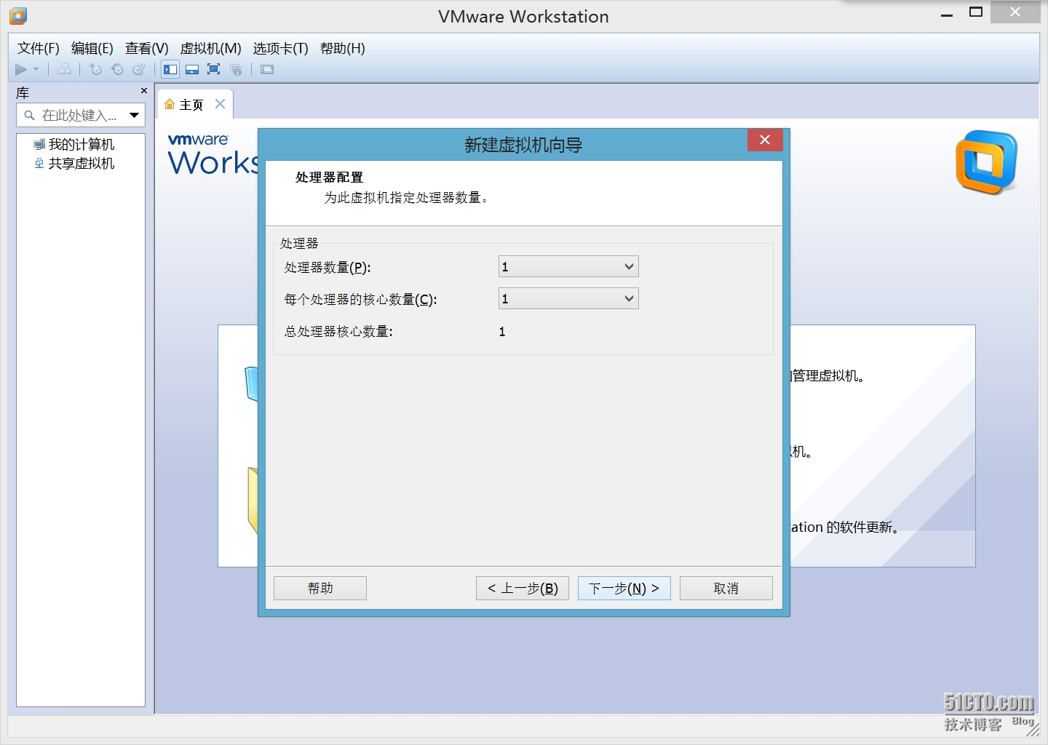Click the VMware Workstation title bar app icon

pos(18,15)
